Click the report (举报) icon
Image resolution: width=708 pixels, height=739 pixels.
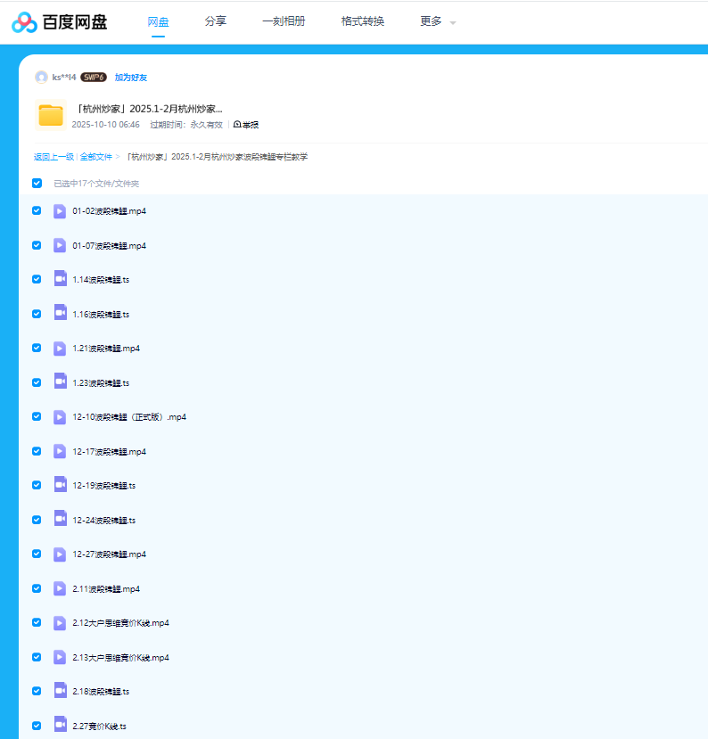tap(237, 125)
